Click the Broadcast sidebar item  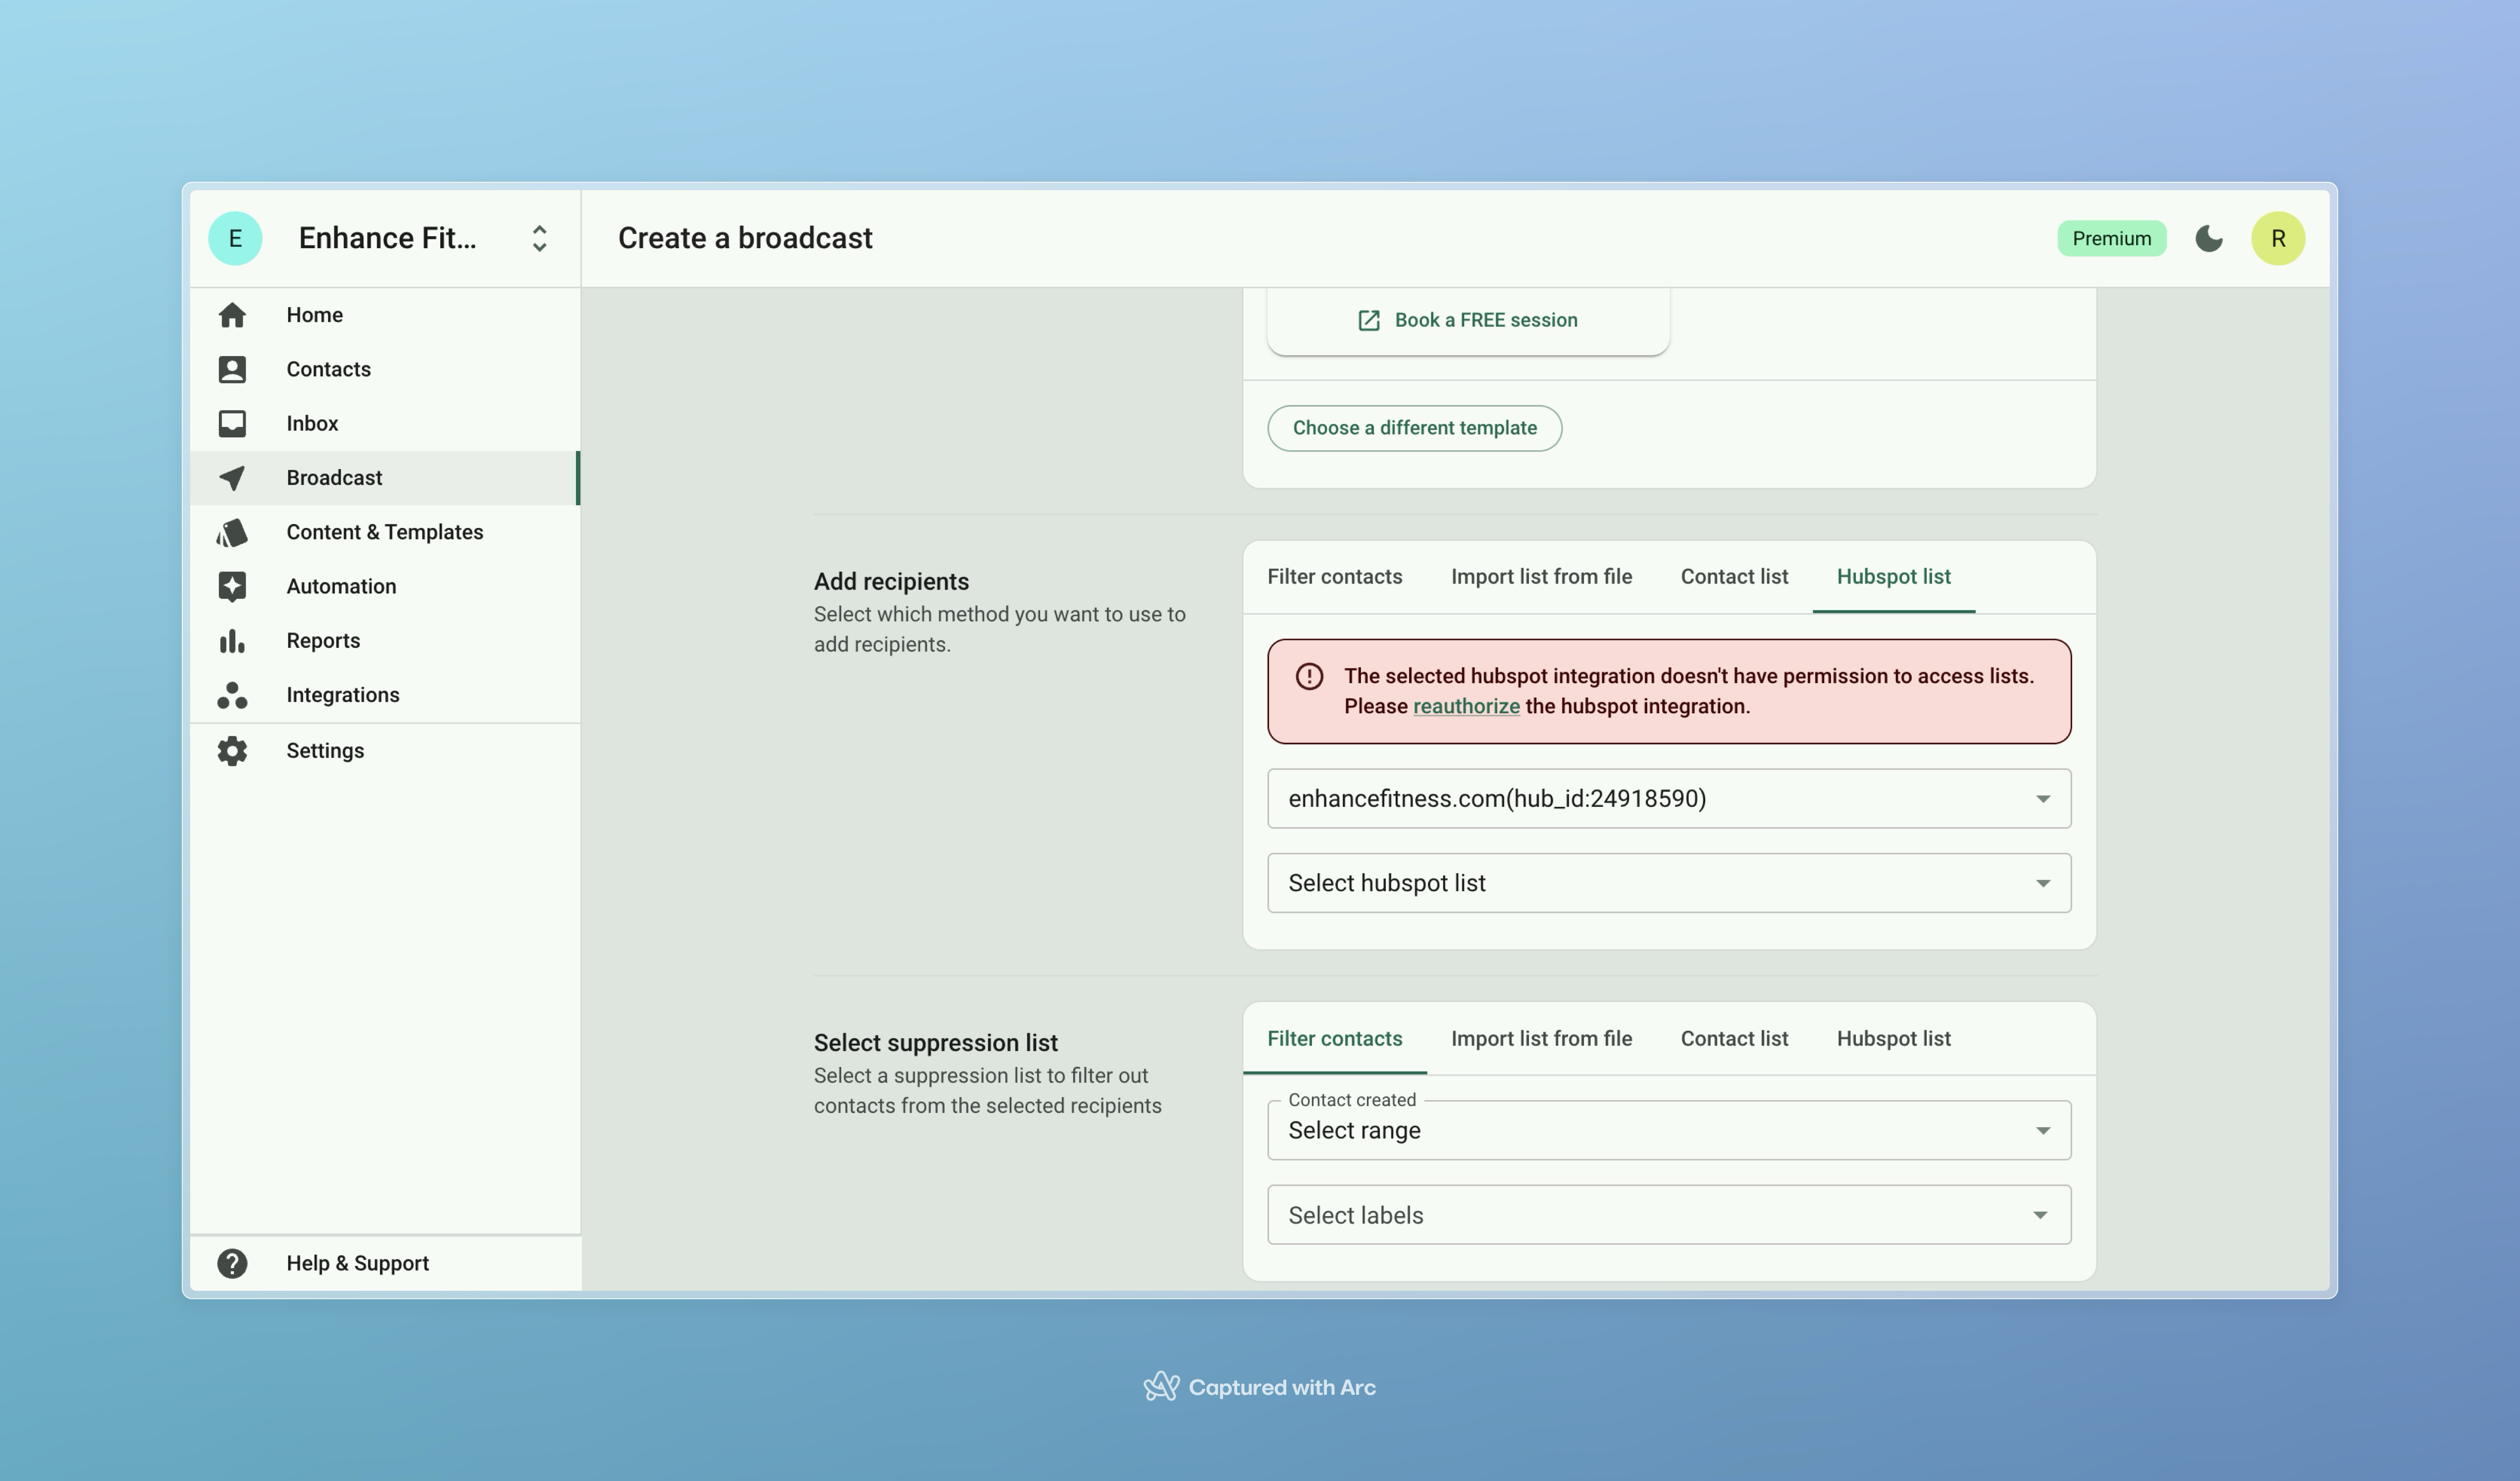385,478
